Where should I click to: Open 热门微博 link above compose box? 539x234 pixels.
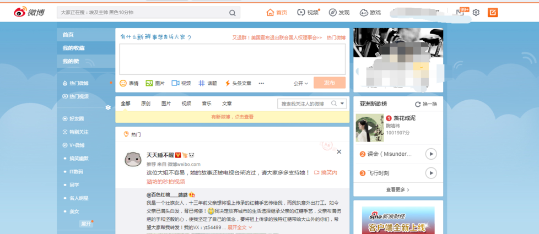(336, 38)
